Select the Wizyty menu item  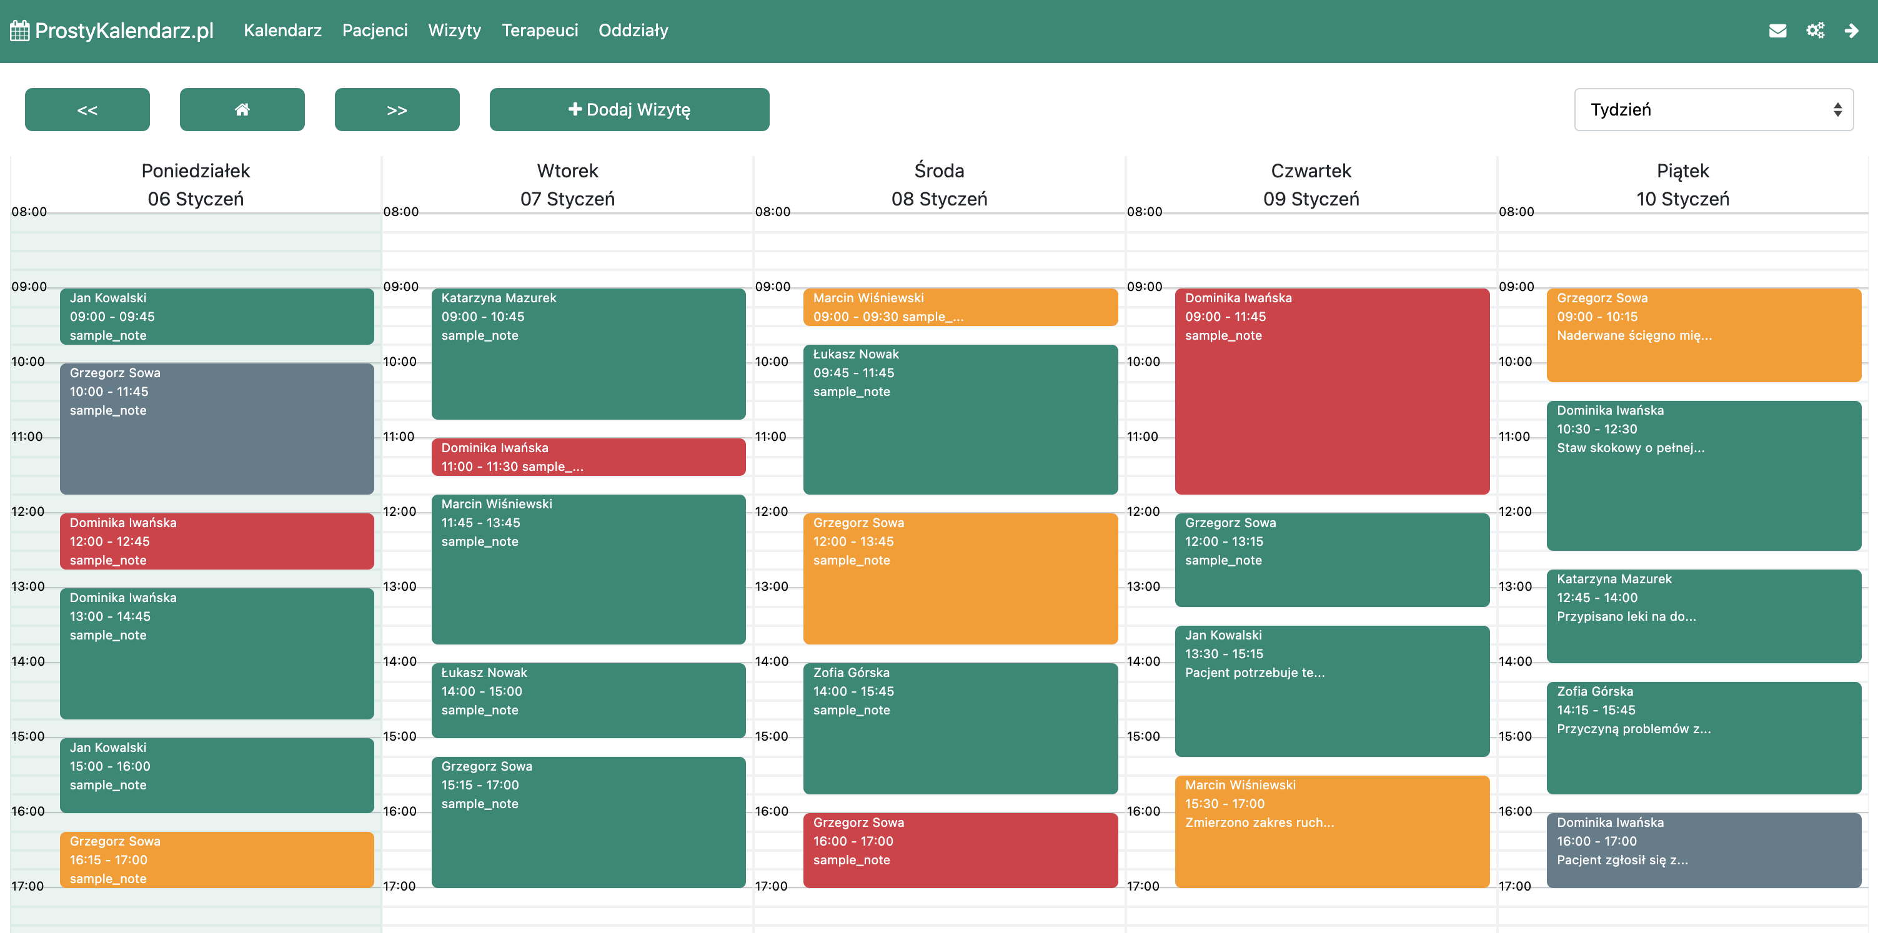coord(454,31)
